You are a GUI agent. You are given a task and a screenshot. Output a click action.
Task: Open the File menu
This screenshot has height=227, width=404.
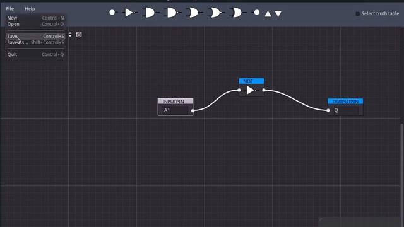click(10, 9)
